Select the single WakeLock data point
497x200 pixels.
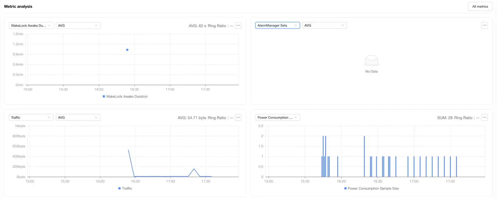pyautogui.click(x=127, y=50)
